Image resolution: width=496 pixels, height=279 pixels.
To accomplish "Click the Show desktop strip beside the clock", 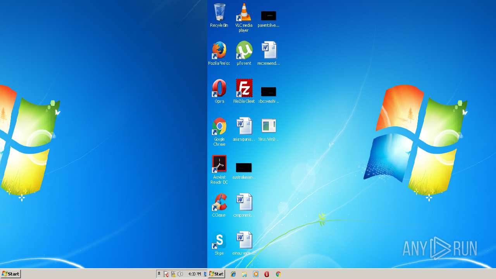I will [x=205, y=274].
